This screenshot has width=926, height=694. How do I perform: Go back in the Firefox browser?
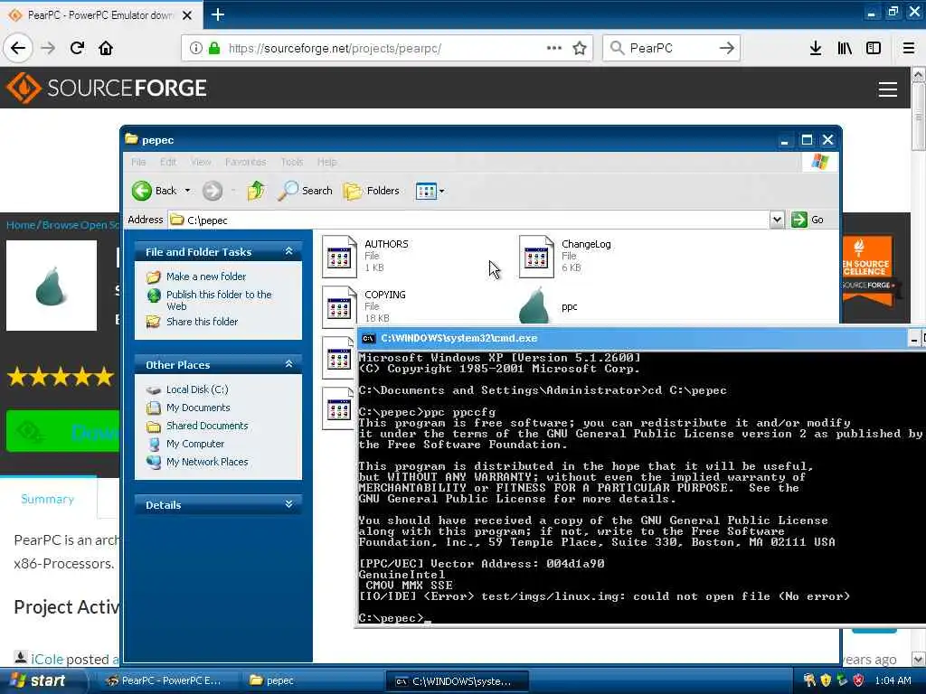[18, 48]
